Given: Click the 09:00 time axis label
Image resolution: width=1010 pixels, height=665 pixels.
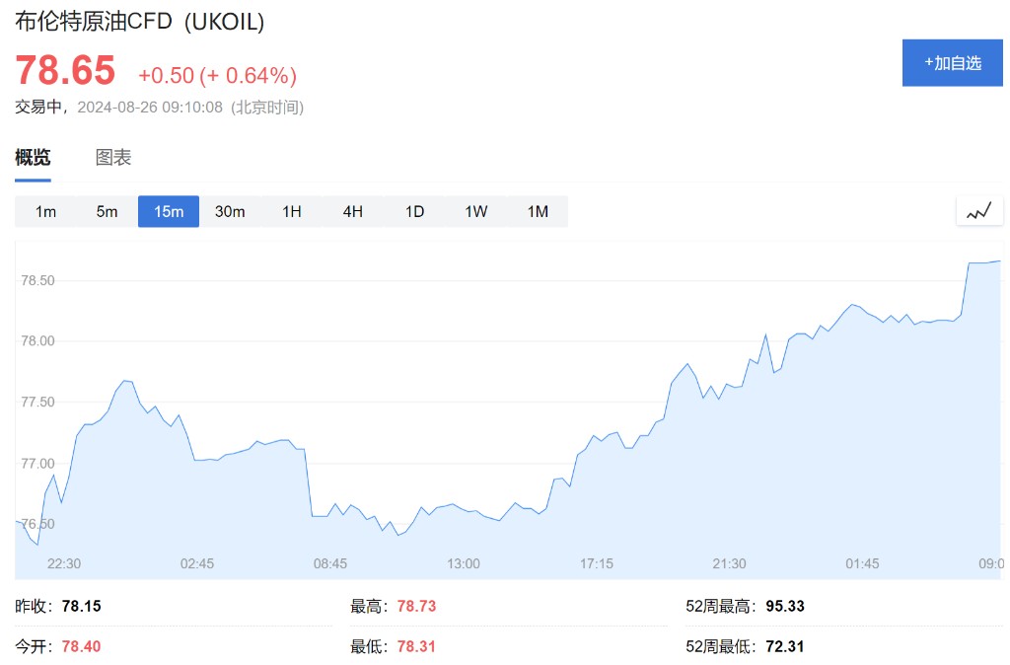Looking at the screenshot, I should pos(991,563).
